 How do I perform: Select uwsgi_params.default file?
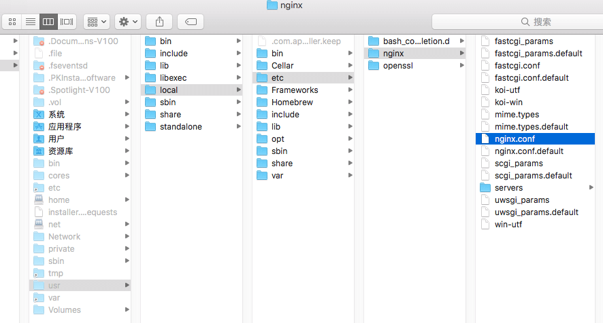coord(536,212)
